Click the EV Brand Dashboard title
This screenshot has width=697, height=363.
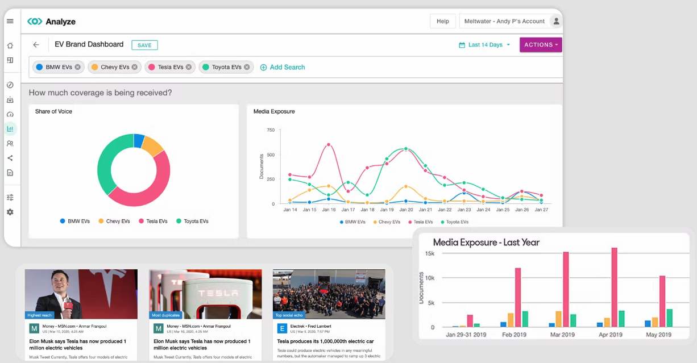click(x=89, y=44)
